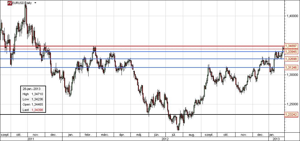Click the ápr. month label
Viewport: 300px width, 141px height.
[122, 135]
